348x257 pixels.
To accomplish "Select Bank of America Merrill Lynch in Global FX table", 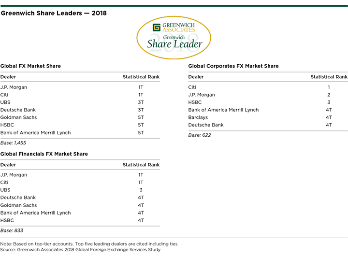I will tap(35, 133).
